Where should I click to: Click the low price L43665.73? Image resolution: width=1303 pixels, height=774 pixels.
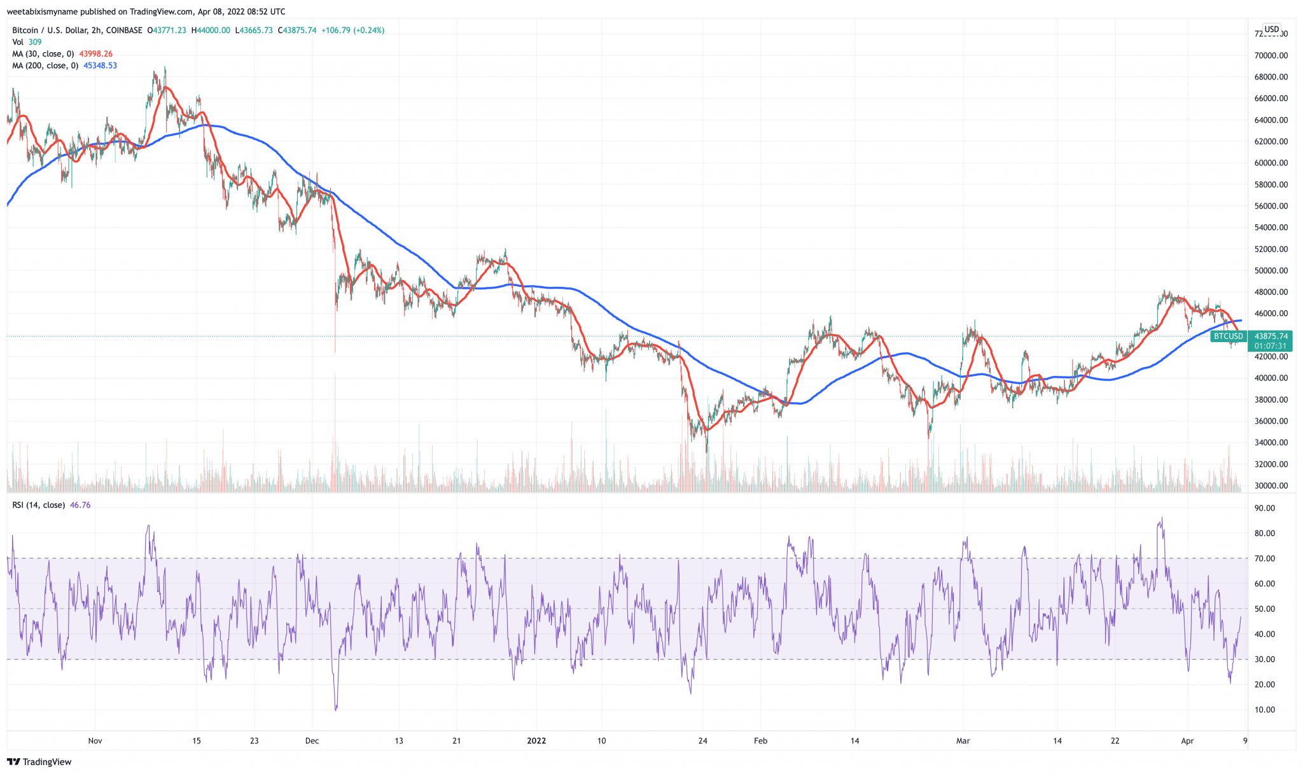(x=254, y=30)
